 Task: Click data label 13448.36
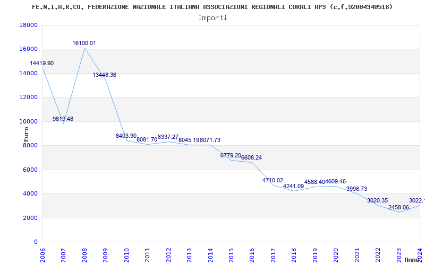click(x=105, y=75)
